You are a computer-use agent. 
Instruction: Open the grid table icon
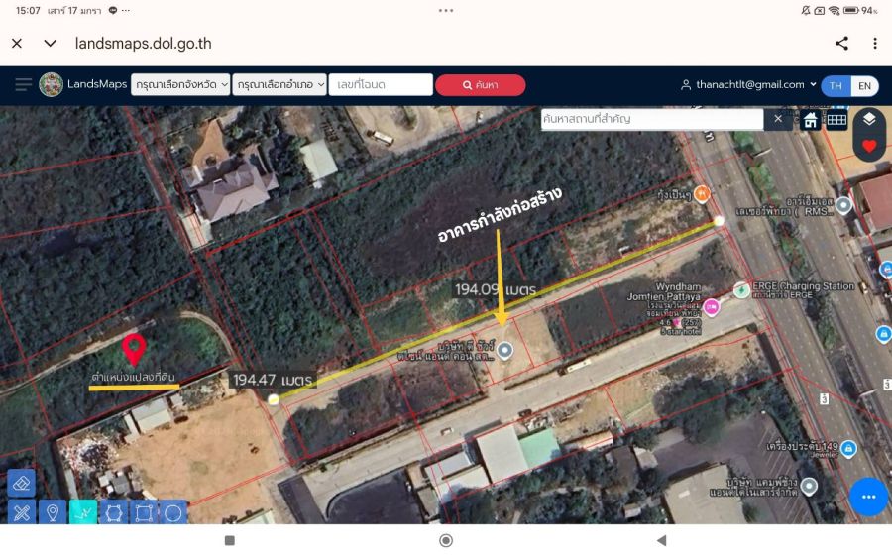click(x=836, y=120)
